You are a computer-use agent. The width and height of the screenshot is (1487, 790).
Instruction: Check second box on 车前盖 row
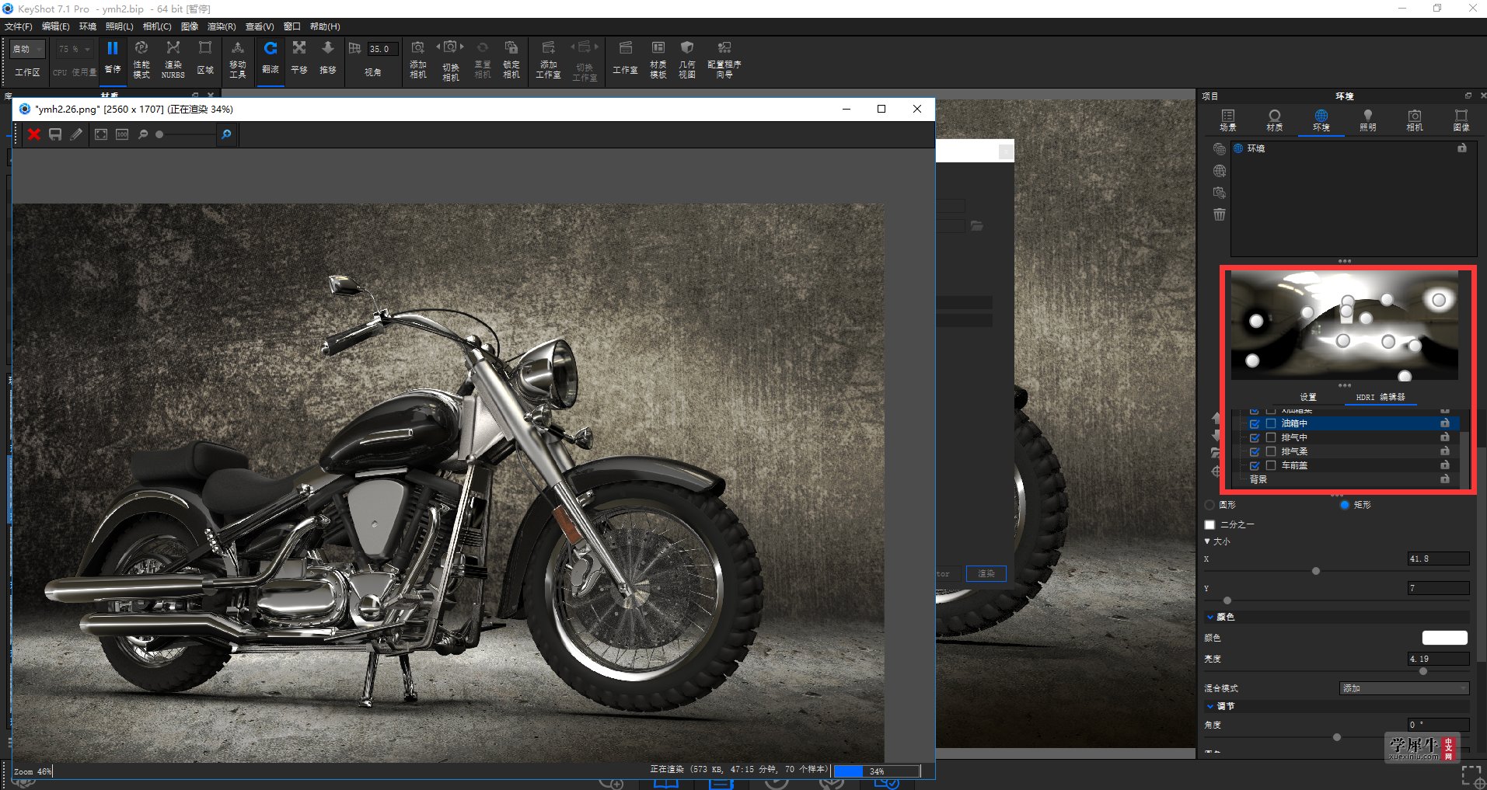coord(1271,465)
